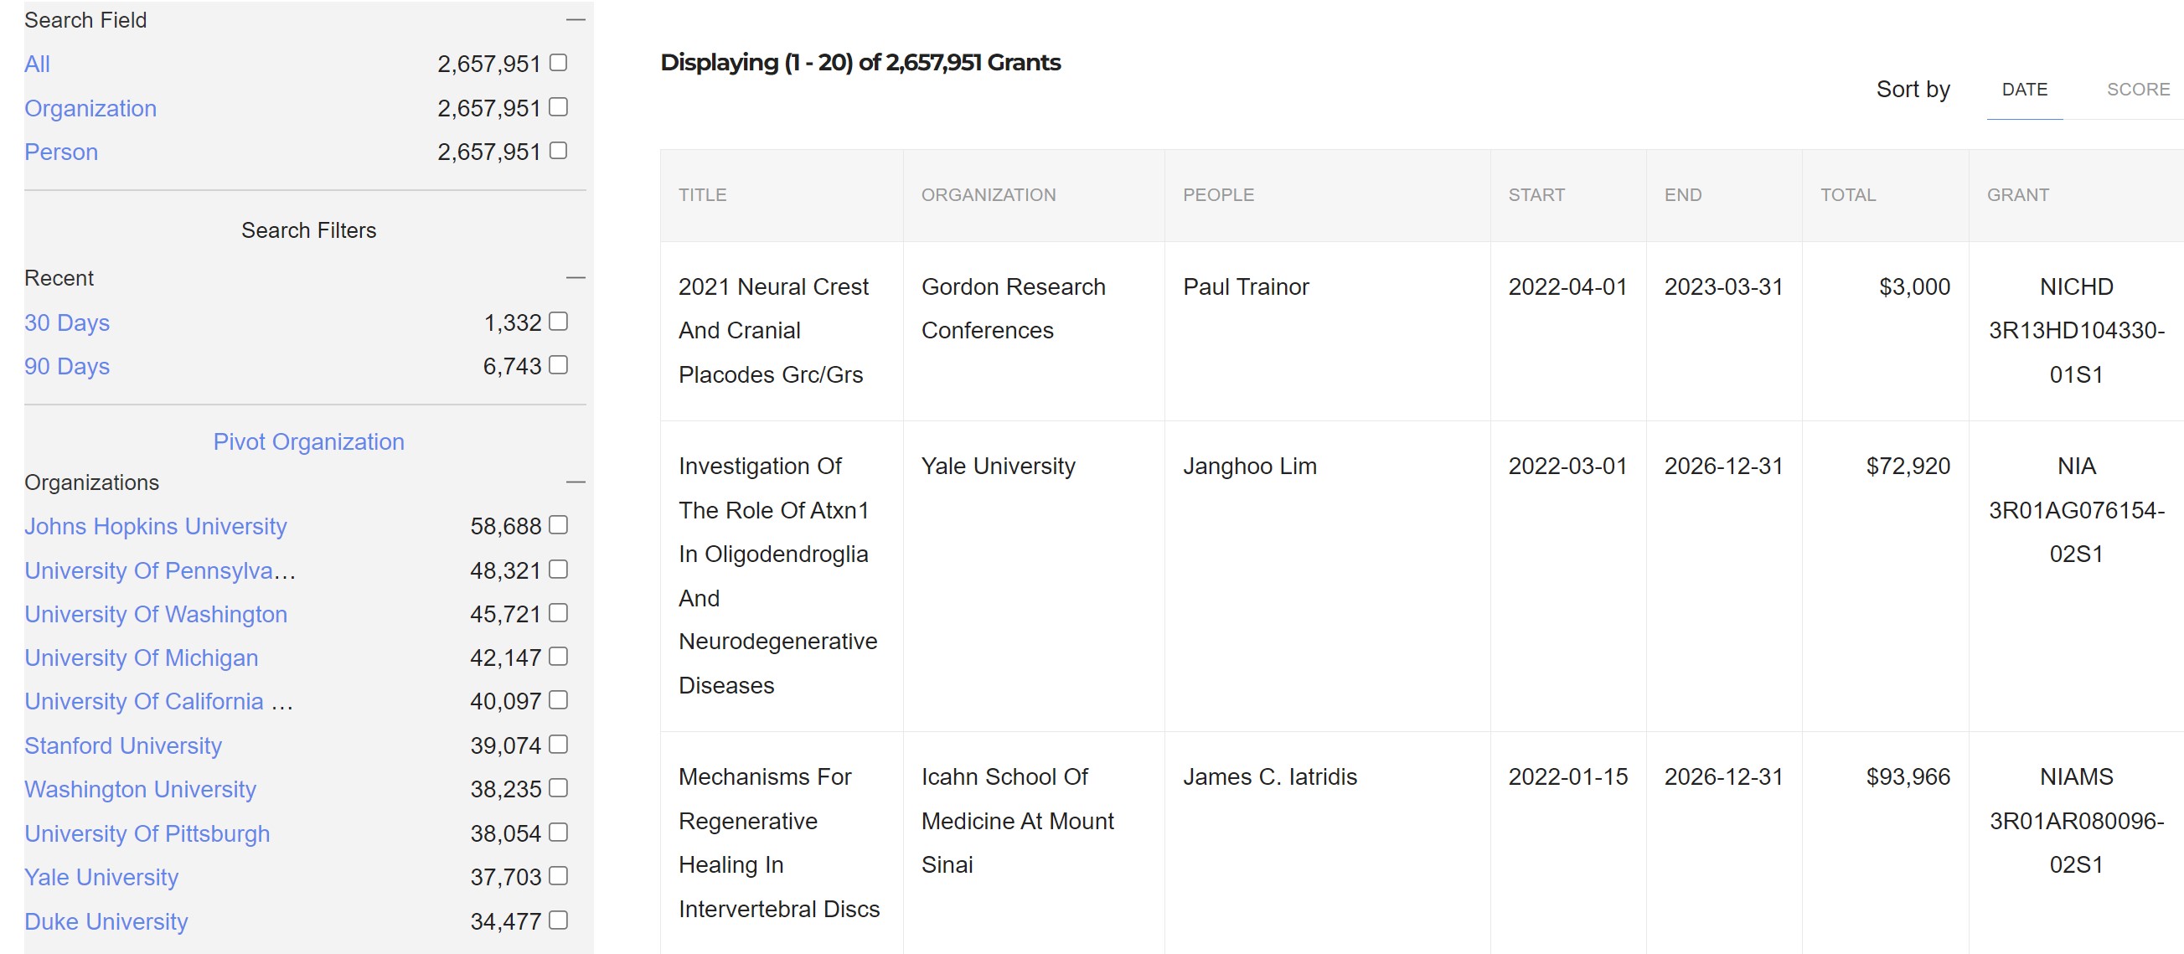Select University Of Pittsburgh link

[147, 833]
